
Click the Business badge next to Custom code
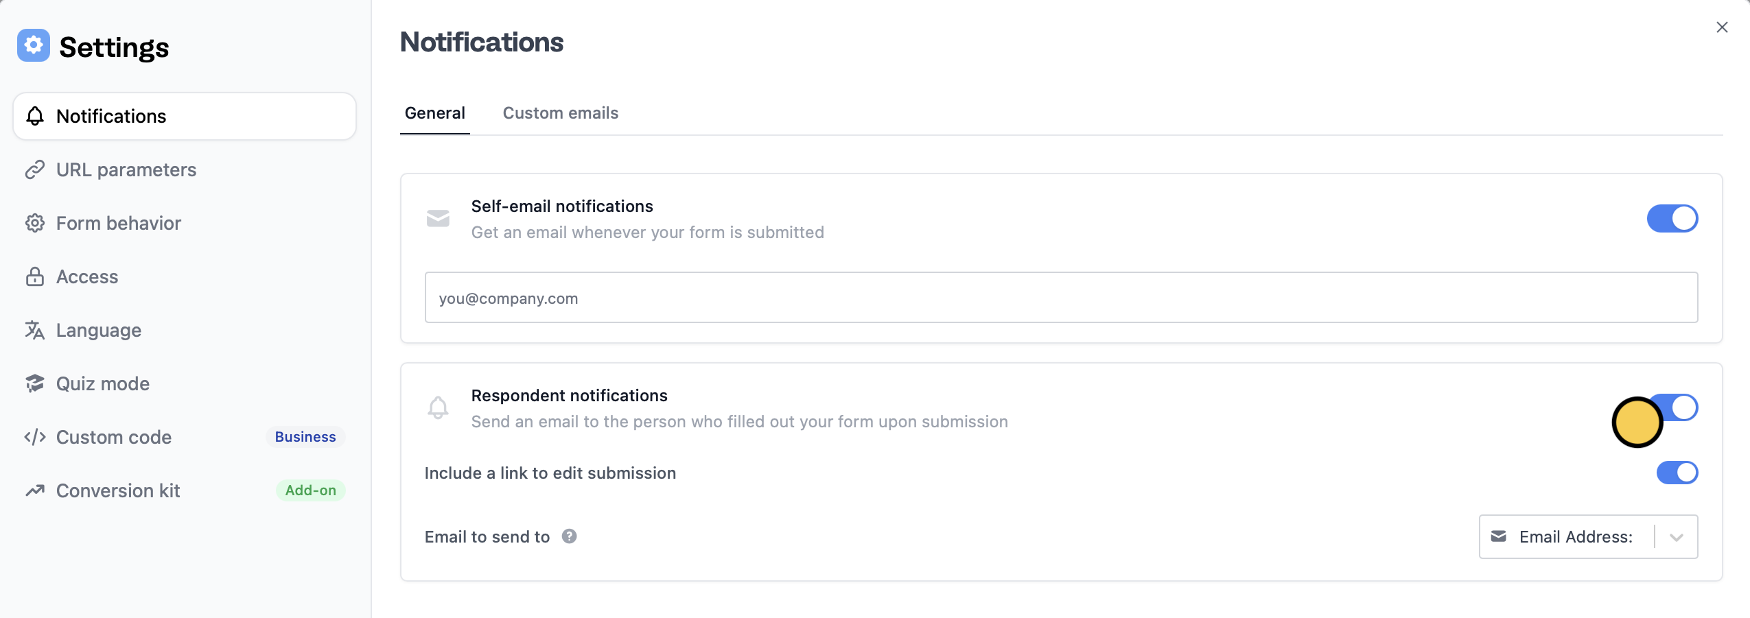pos(305,437)
